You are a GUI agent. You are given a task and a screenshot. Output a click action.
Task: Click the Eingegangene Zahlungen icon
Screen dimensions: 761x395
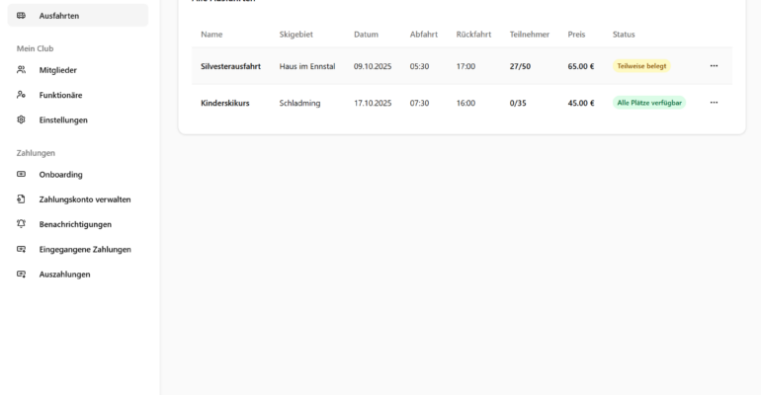22,249
